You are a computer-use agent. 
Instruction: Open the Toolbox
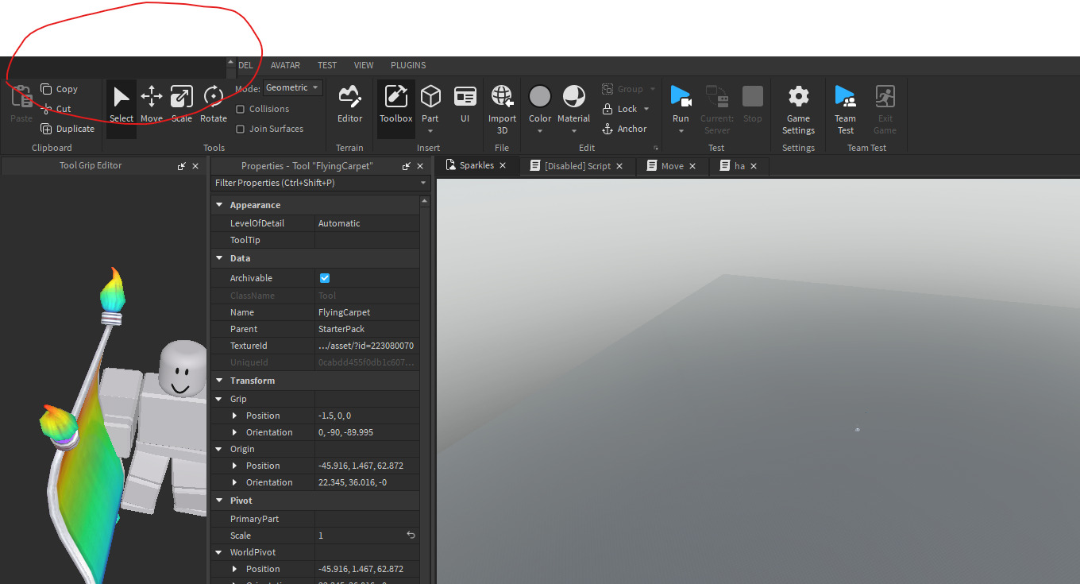[x=395, y=103]
